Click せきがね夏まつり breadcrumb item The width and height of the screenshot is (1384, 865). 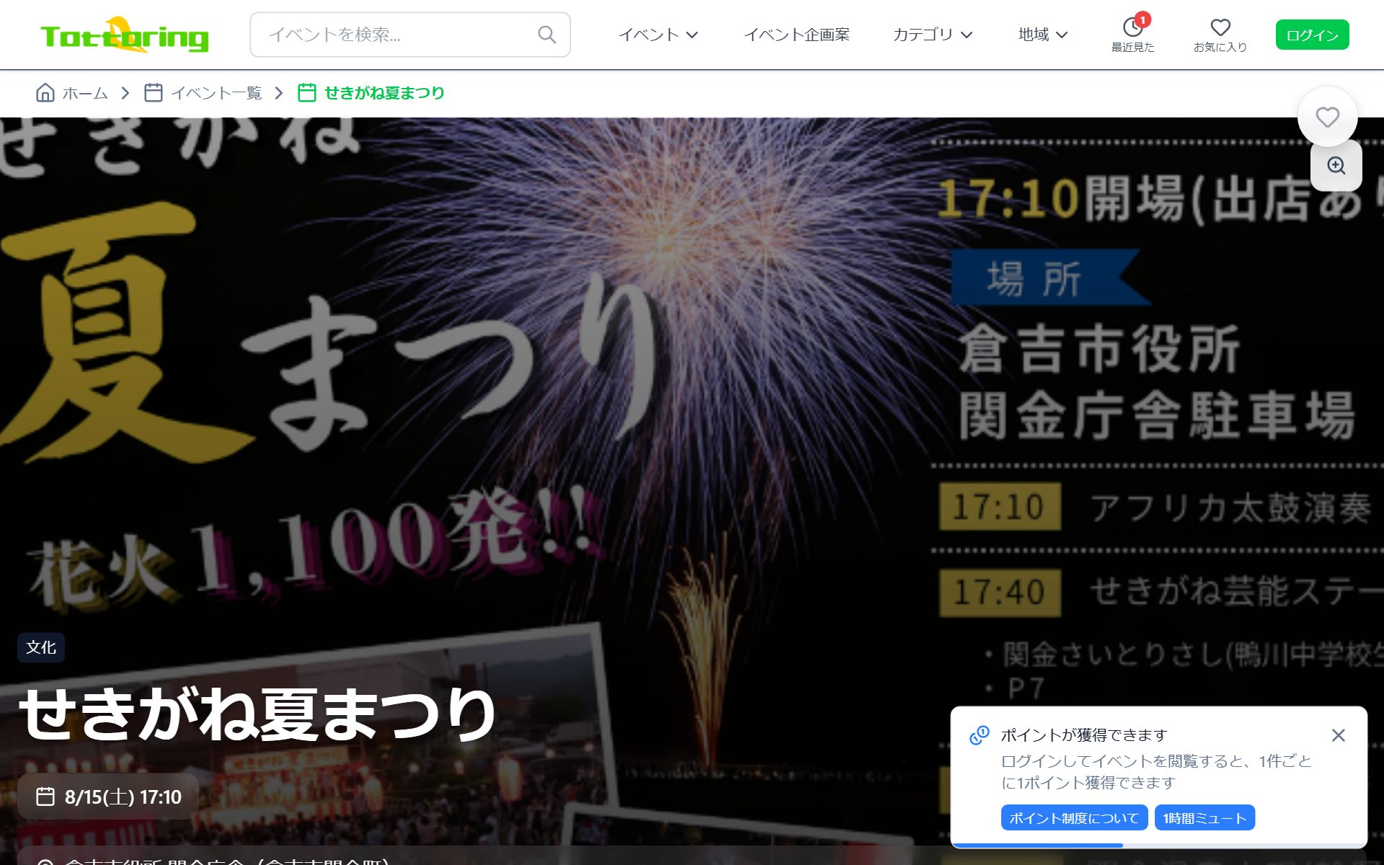coord(384,93)
